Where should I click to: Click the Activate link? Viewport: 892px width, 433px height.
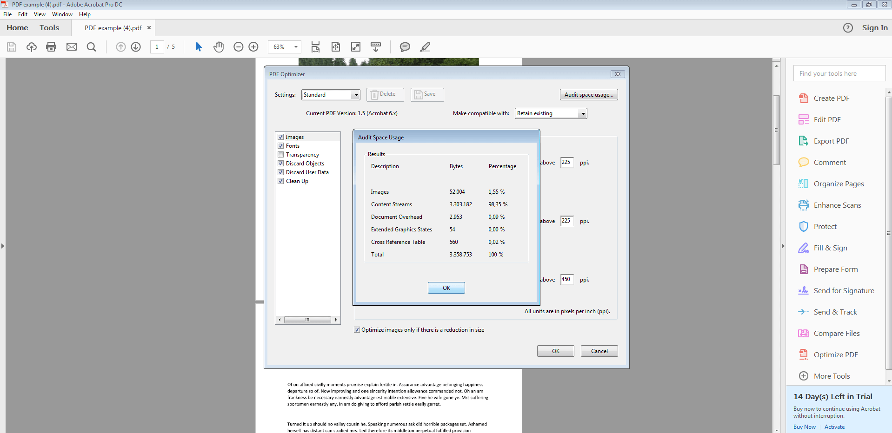coord(834,427)
